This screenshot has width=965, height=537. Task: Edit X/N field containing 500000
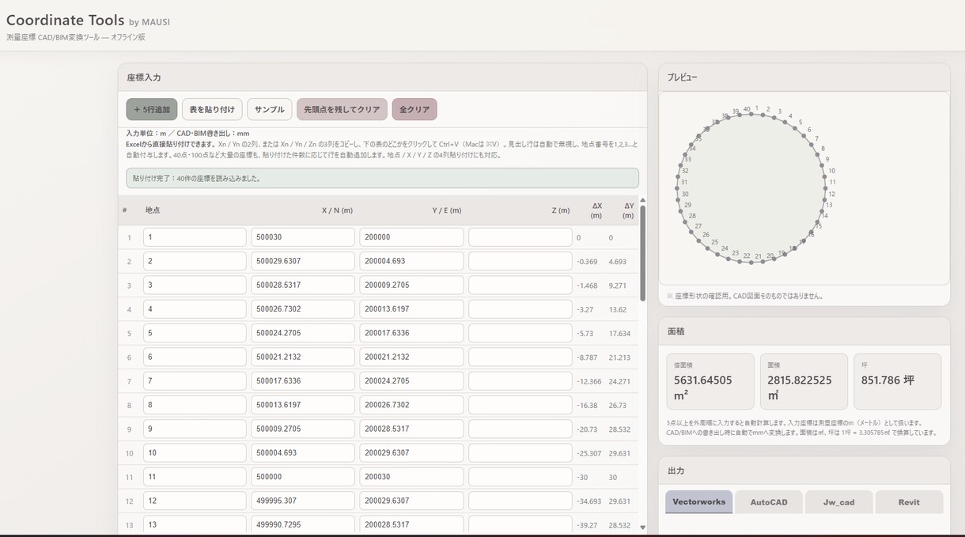coord(303,477)
